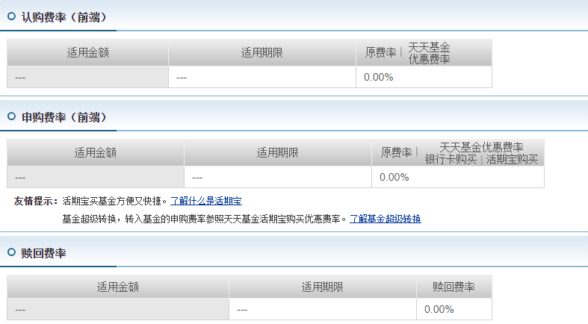
Task: Click the circle bullet beside 赎回费率
Action: (x=12, y=252)
